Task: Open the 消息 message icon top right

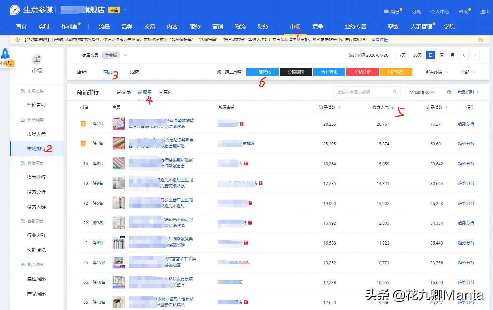Action: click(x=386, y=11)
